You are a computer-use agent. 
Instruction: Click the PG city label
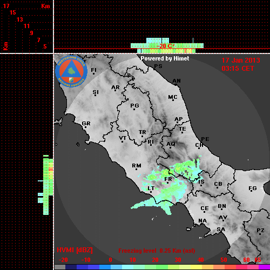tap(134, 105)
